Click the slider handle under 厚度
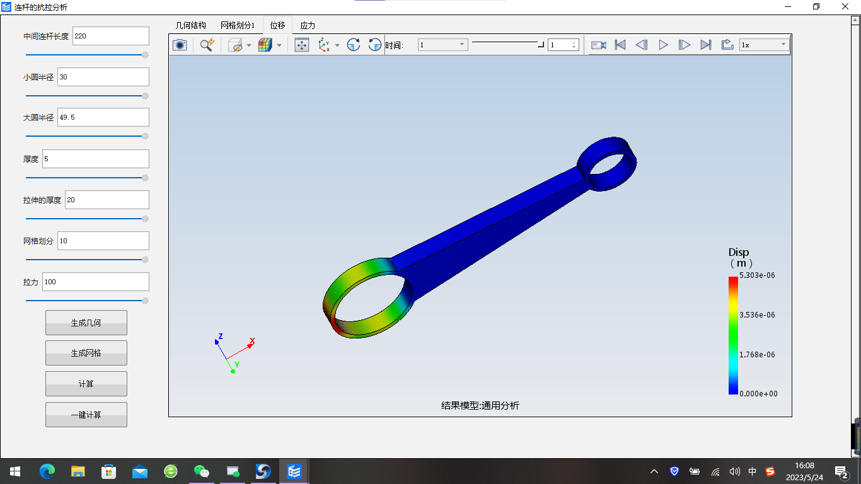The height and width of the screenshot is (484, 861). pyautogui.click(x=145, y=178)
